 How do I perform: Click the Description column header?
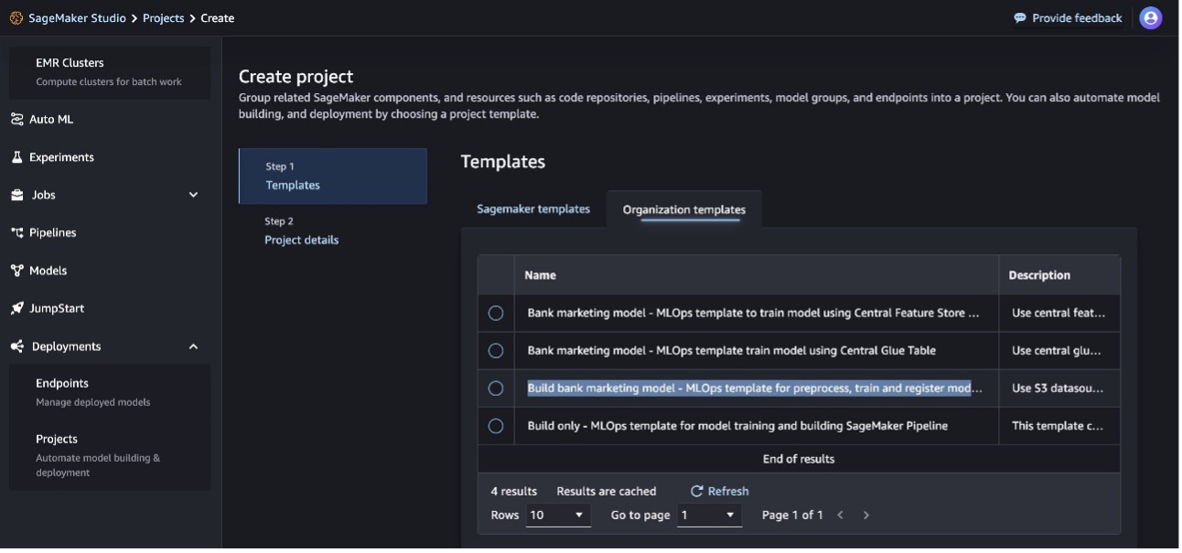pos(1039,275)
